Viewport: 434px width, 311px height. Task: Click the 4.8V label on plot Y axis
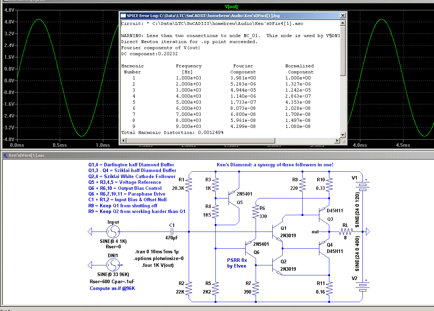(9, 10)
